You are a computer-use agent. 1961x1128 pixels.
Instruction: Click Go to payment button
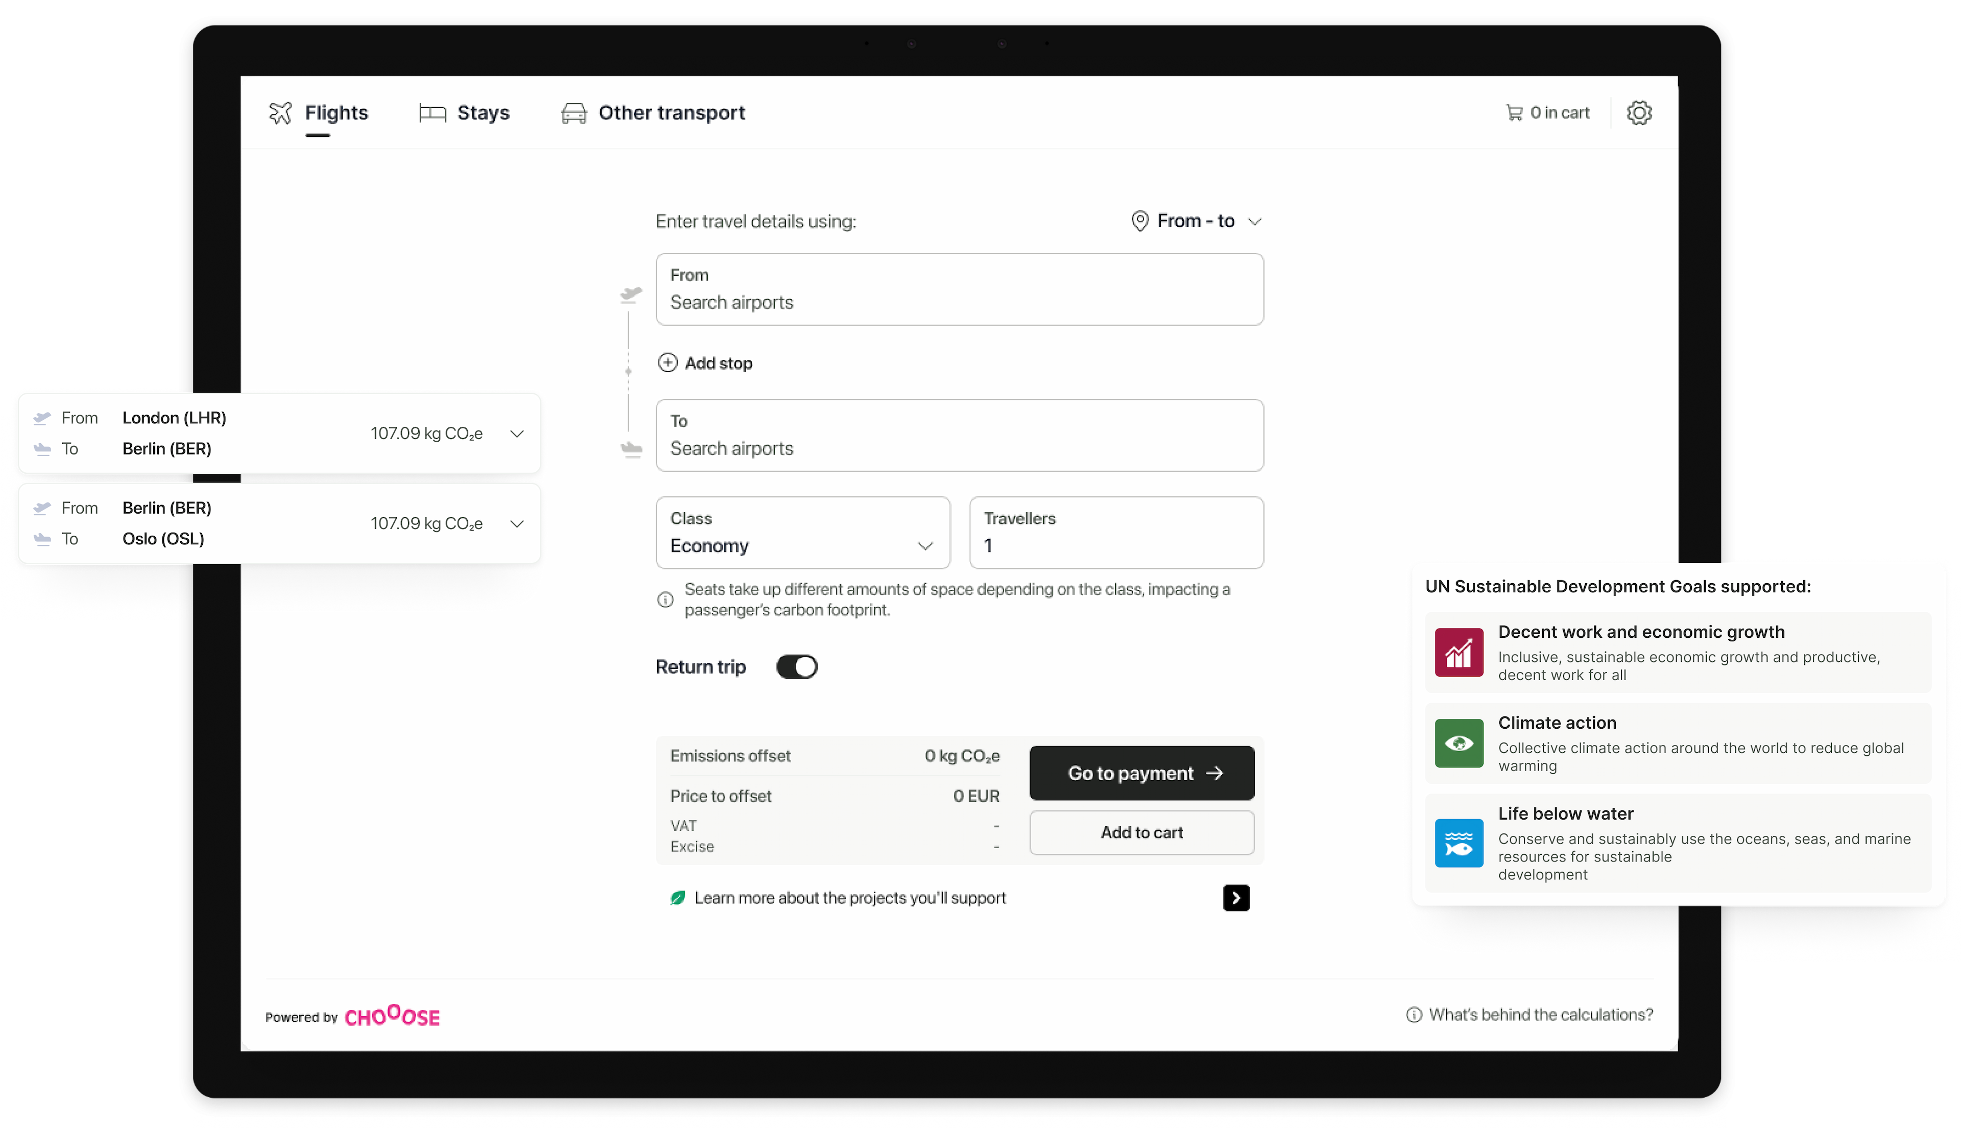click(1141, 773)
